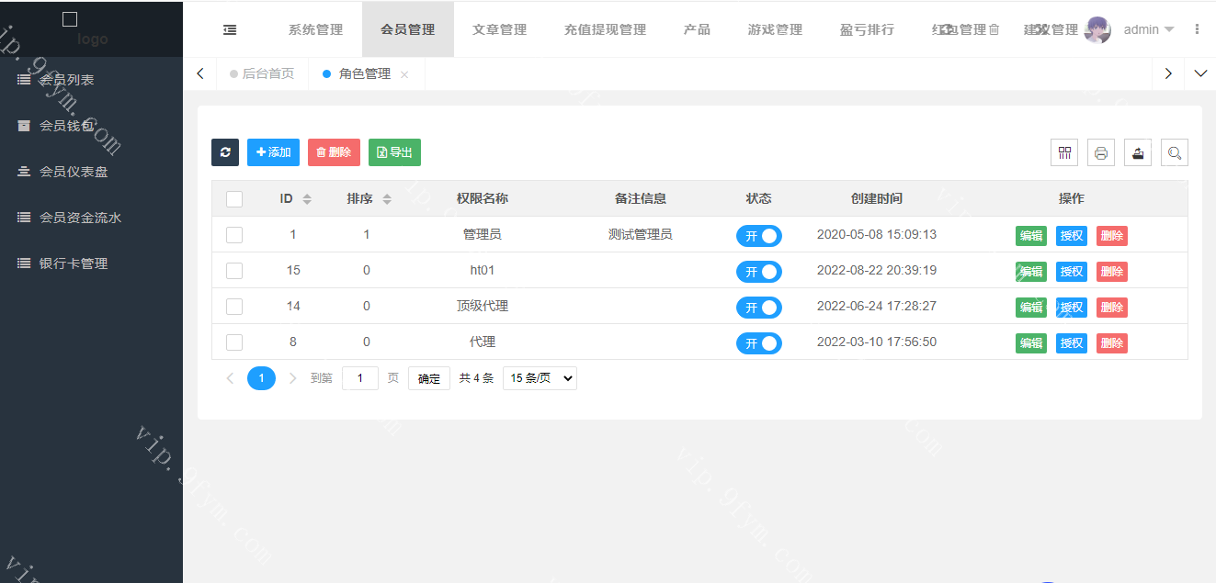The image size is (1216, 583).
Task: Click the dark refresh table icon button
Action: [225, 152]
